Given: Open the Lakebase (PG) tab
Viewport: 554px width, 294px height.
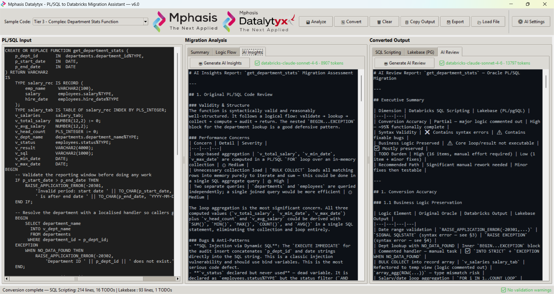Looking at the screenshot, I should 421,52.
